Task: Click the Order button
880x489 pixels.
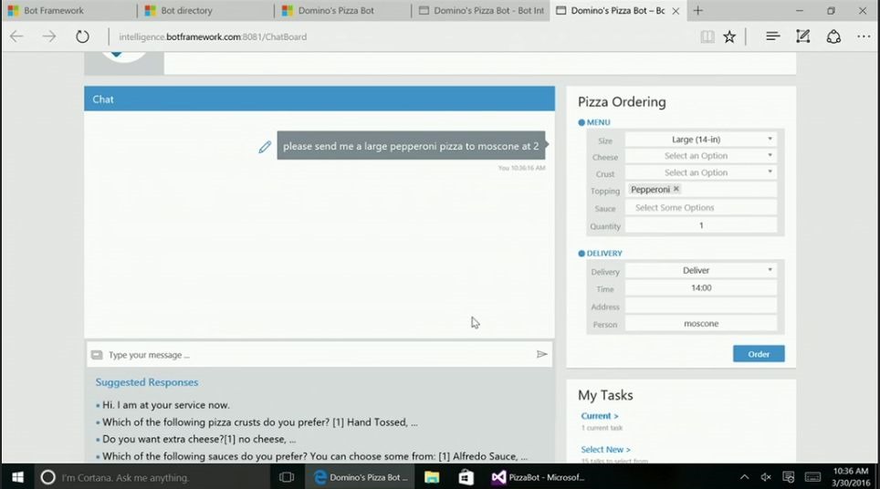Action: click(759, 354)
